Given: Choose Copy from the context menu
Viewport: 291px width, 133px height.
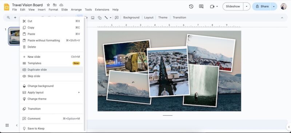Looking at the screenshot, I should [51, 28].
